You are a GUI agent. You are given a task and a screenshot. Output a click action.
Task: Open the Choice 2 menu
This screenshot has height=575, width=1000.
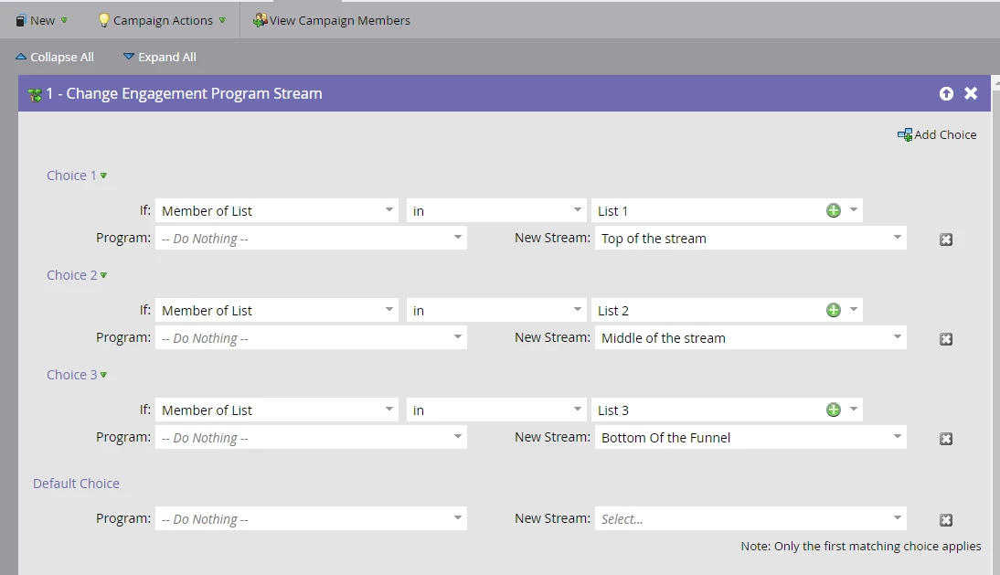(77, 275)
